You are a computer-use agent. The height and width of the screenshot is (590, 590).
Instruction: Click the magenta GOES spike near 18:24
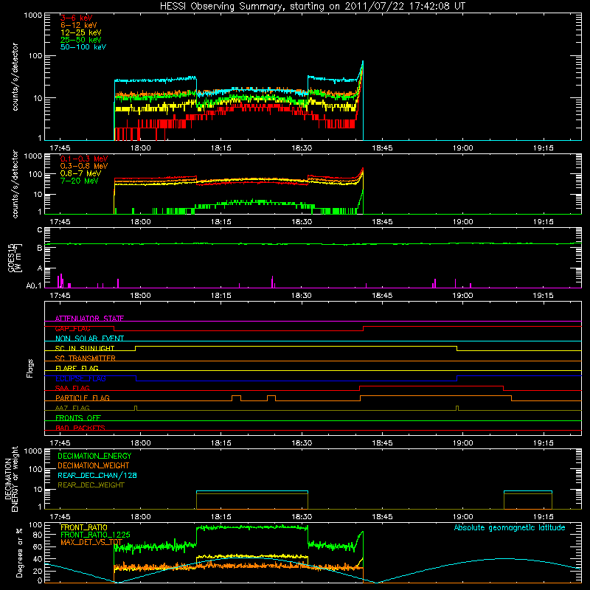pos(272,282)
